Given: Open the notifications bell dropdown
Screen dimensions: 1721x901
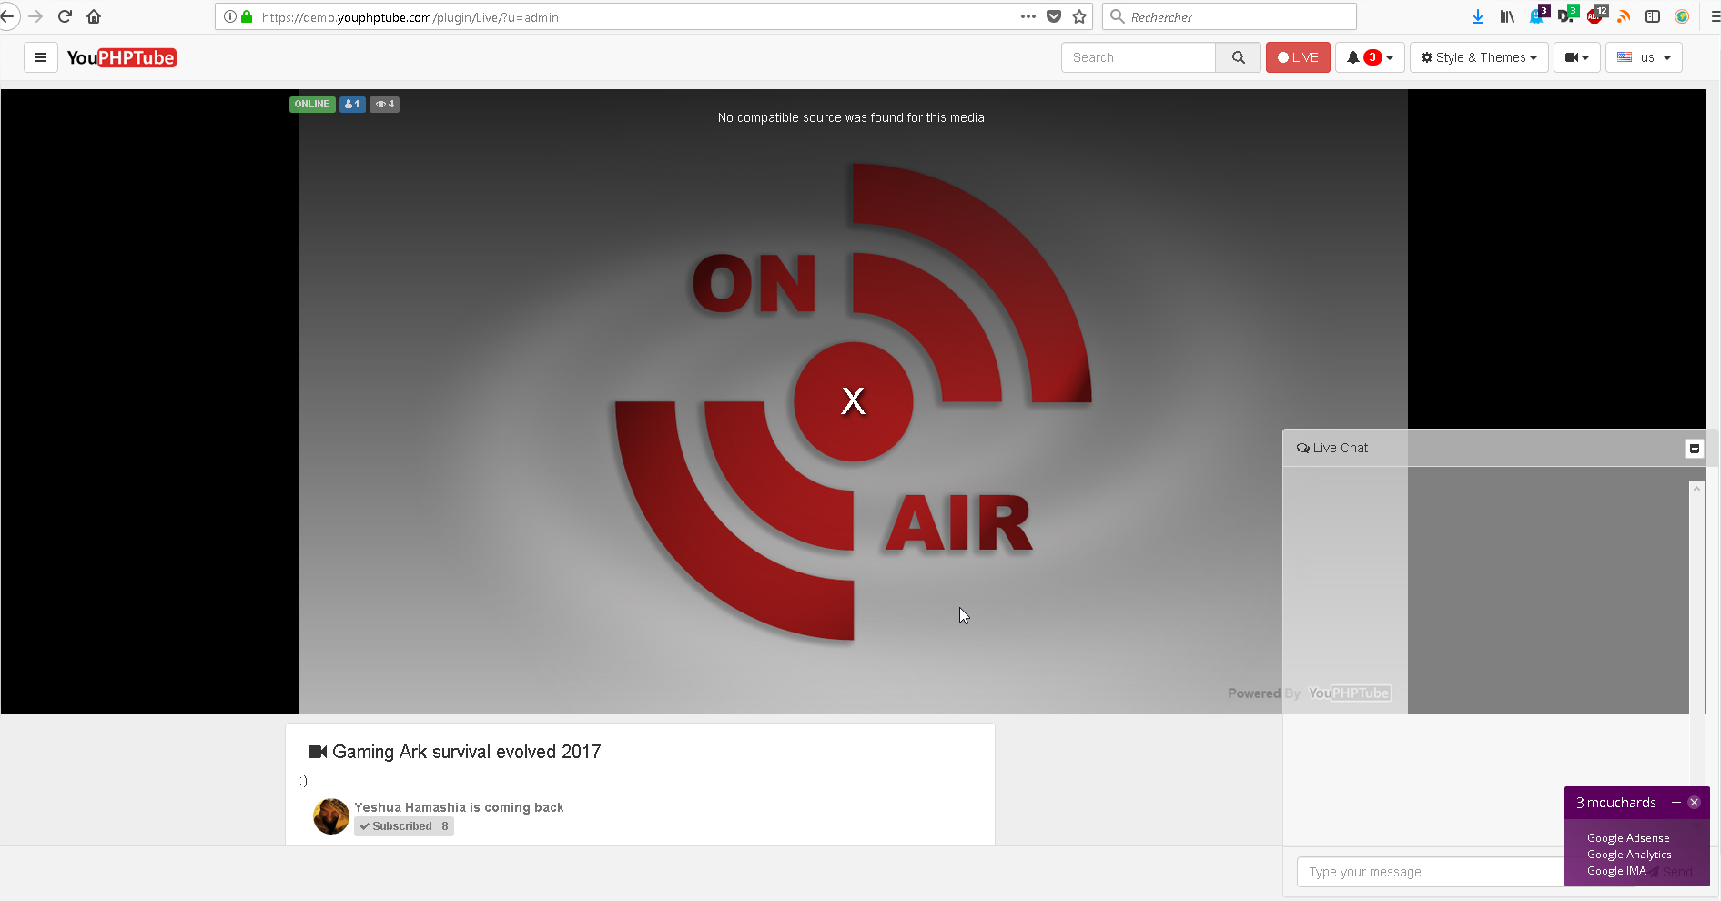Looking at the screenshot, I should 1370,57.
